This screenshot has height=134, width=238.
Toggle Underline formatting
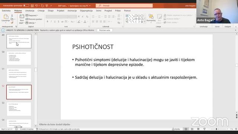[x=55, y=22]
